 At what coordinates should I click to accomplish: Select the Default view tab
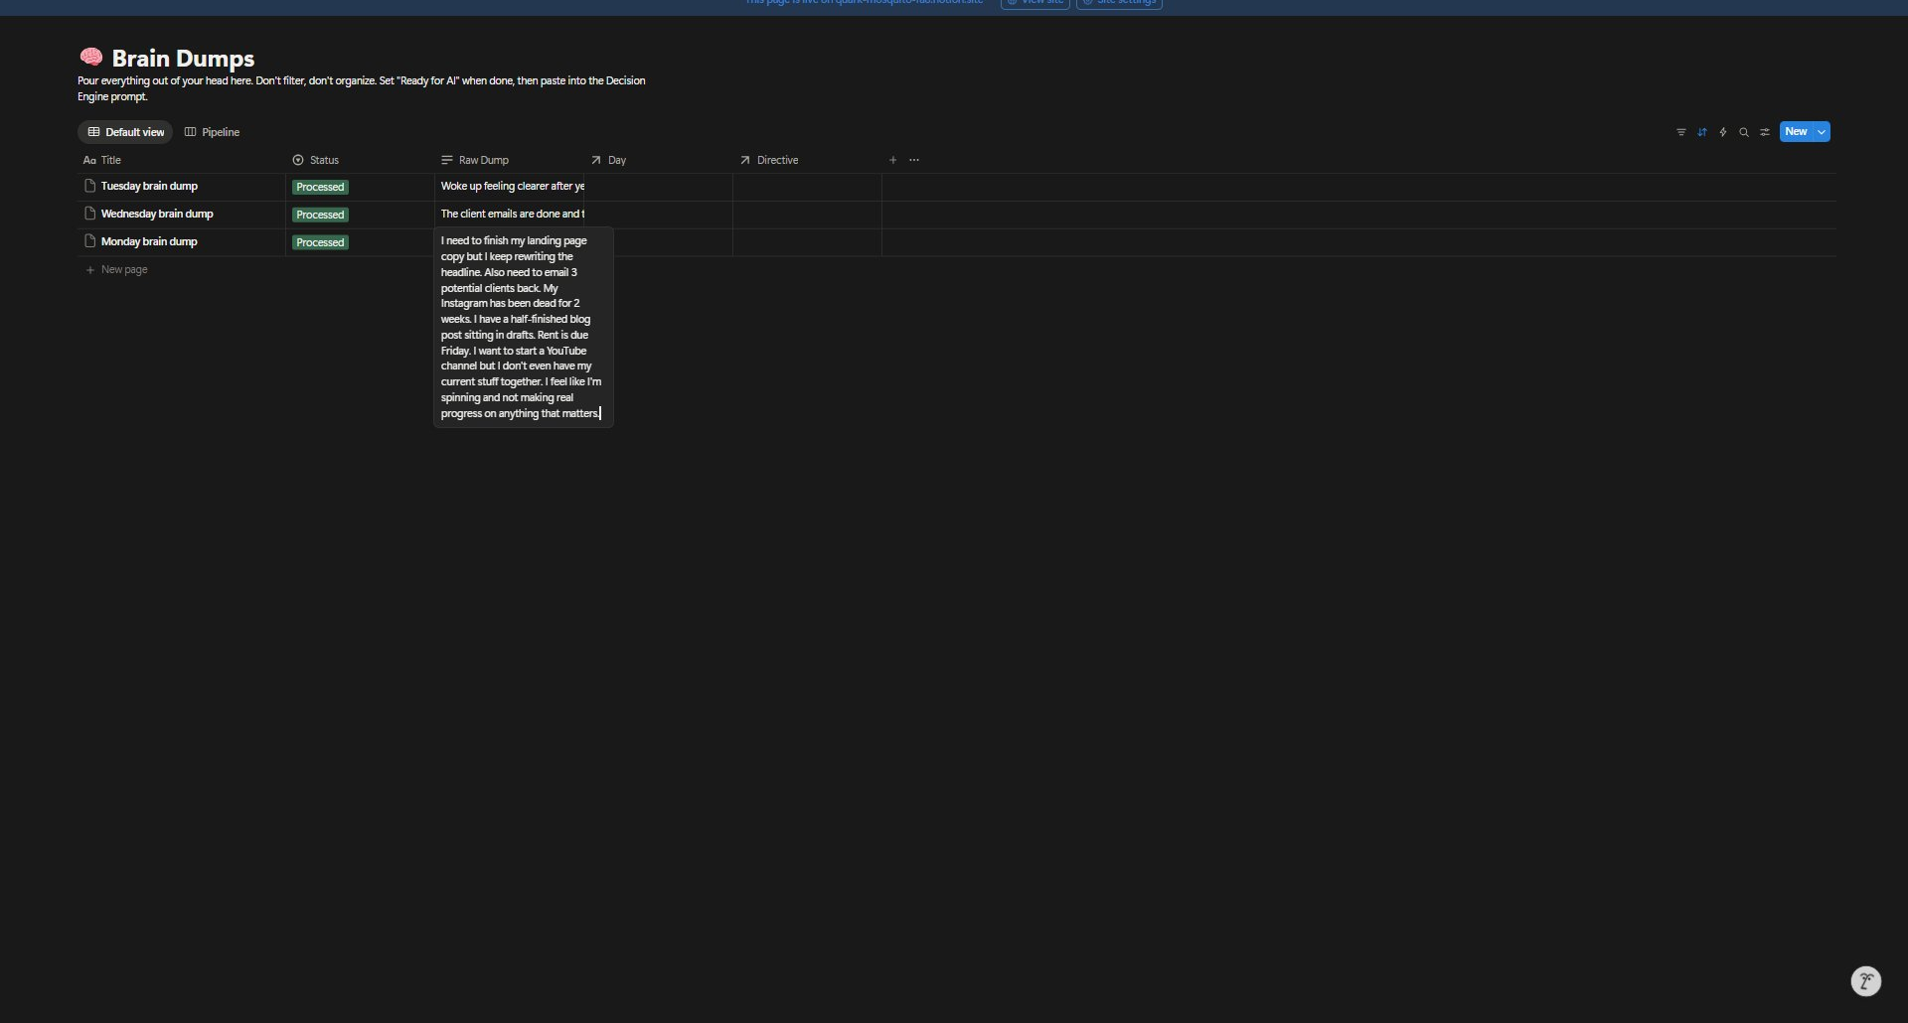pyautogui.click(x=126, y=132)
